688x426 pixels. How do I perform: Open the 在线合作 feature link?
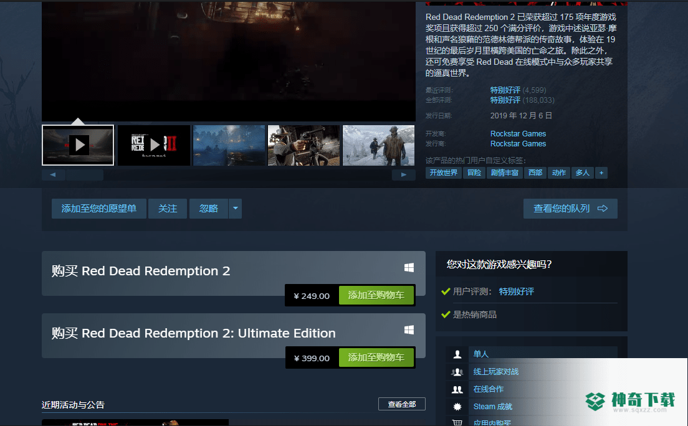coord(489,389)
